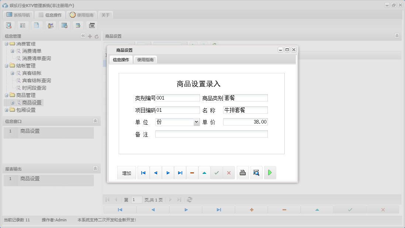The width and height of the screenshot is (405, 228).
Task: Click the red cancel X icon
Action: point(229,172)
